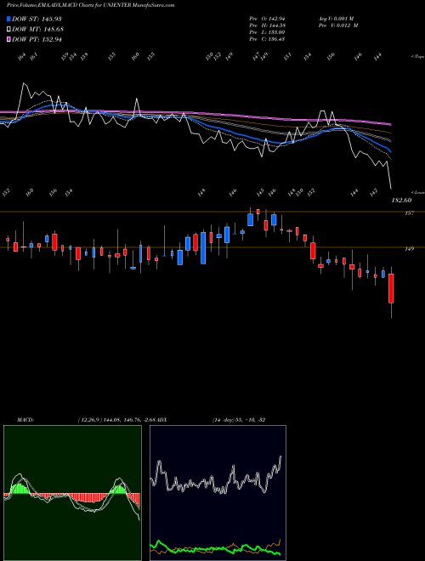This screenshot has height=561, width=425.
Task: Click the 'MACD:' indicator label
Action: [25, 420]
